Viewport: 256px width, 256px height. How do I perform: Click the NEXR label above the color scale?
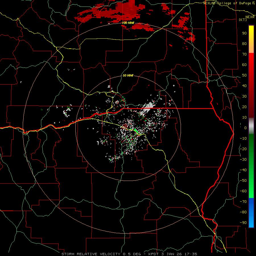[250, 17]
